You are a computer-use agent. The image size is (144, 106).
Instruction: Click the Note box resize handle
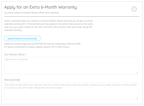coord(137,98)
